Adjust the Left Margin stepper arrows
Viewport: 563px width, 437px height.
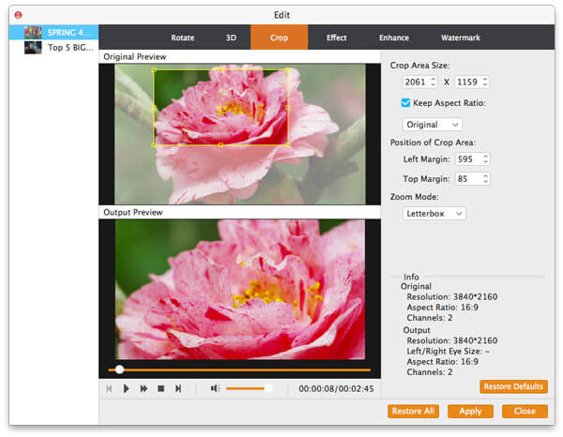(486, 158)
